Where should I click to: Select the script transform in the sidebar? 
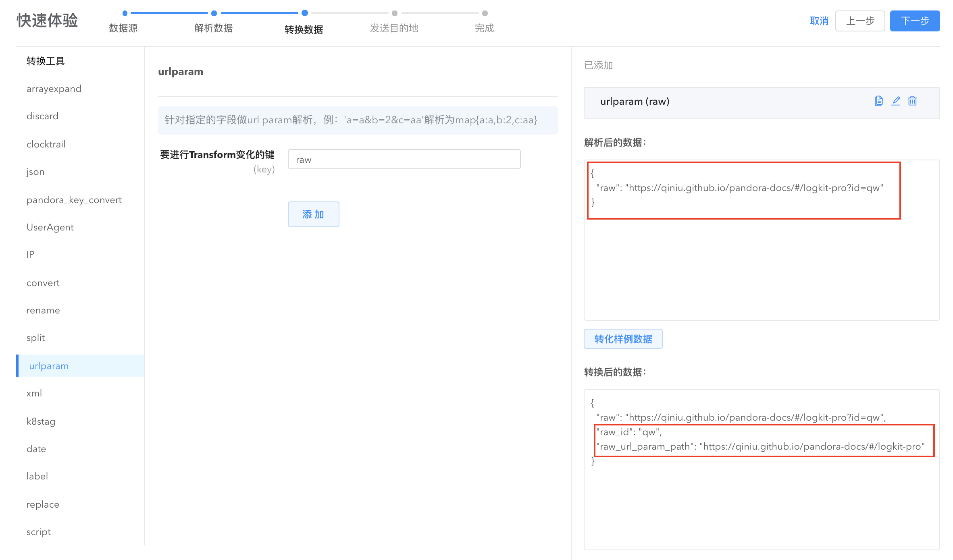click(x=39, y=532)
